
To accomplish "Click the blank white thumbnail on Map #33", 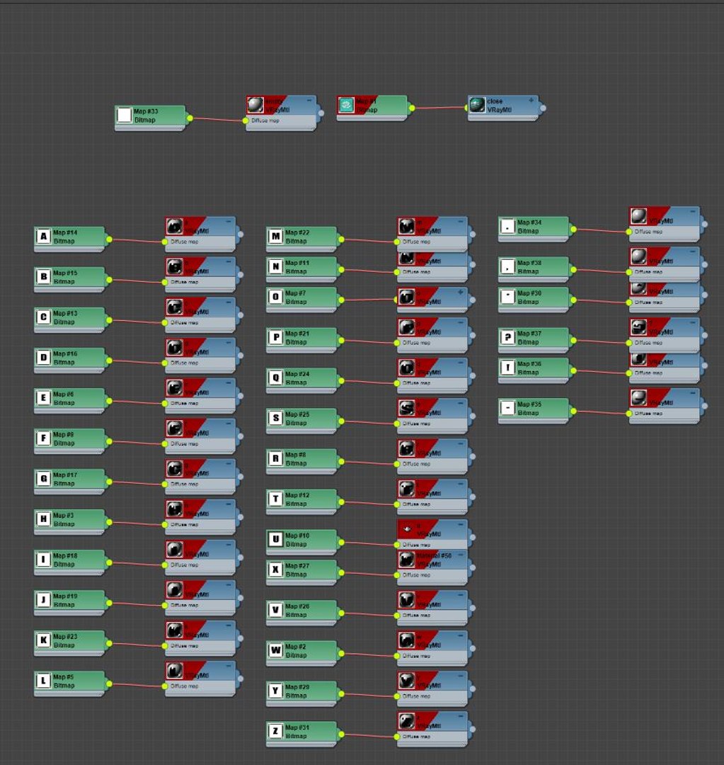I will [125, 115].
